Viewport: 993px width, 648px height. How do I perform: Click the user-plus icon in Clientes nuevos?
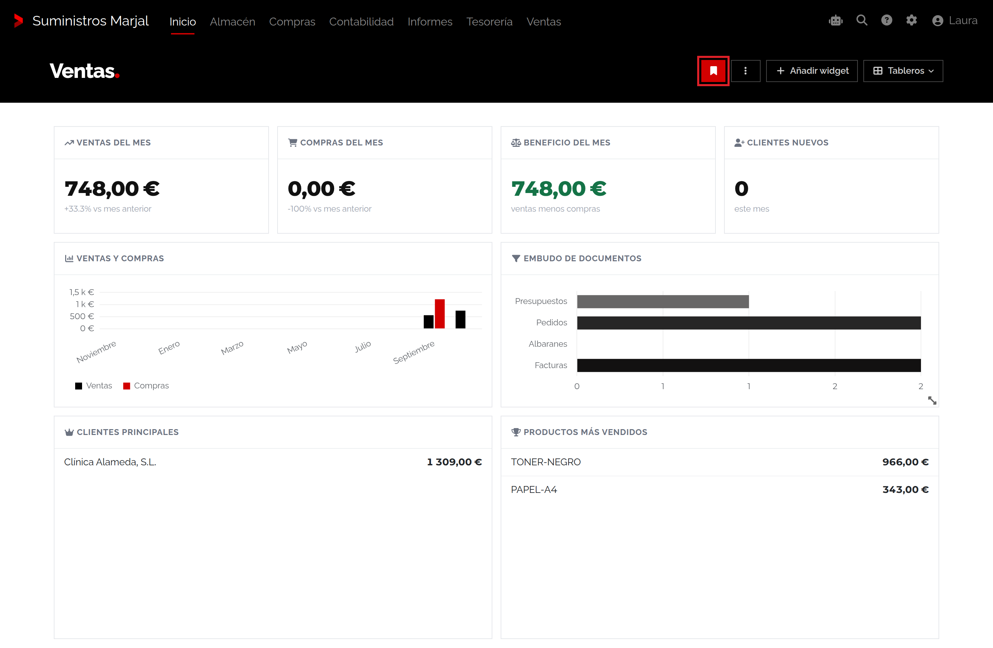(739, 143)
